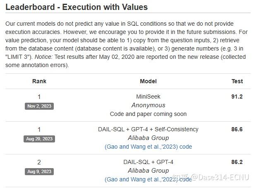Click the "Code and paper coming soon" text
This screenshot has height=188, width=256.
[148, 113]
